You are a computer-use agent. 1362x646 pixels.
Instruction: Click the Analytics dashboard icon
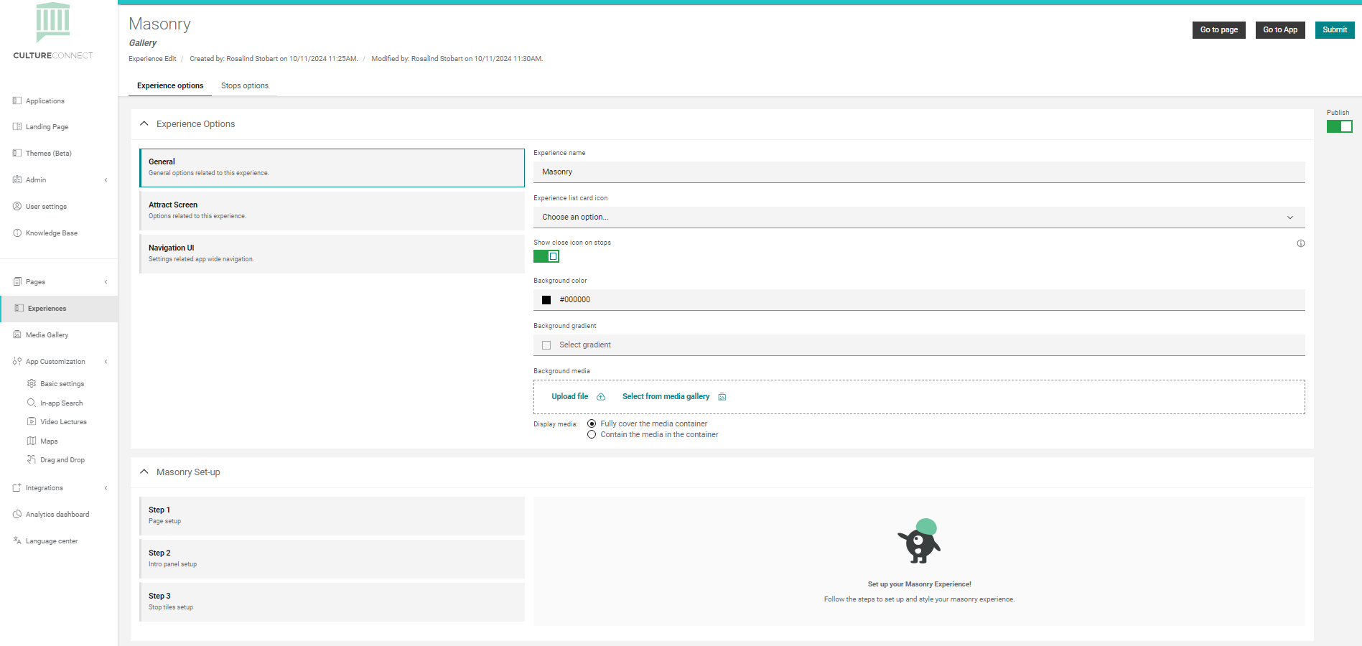[x=17, y=514]
